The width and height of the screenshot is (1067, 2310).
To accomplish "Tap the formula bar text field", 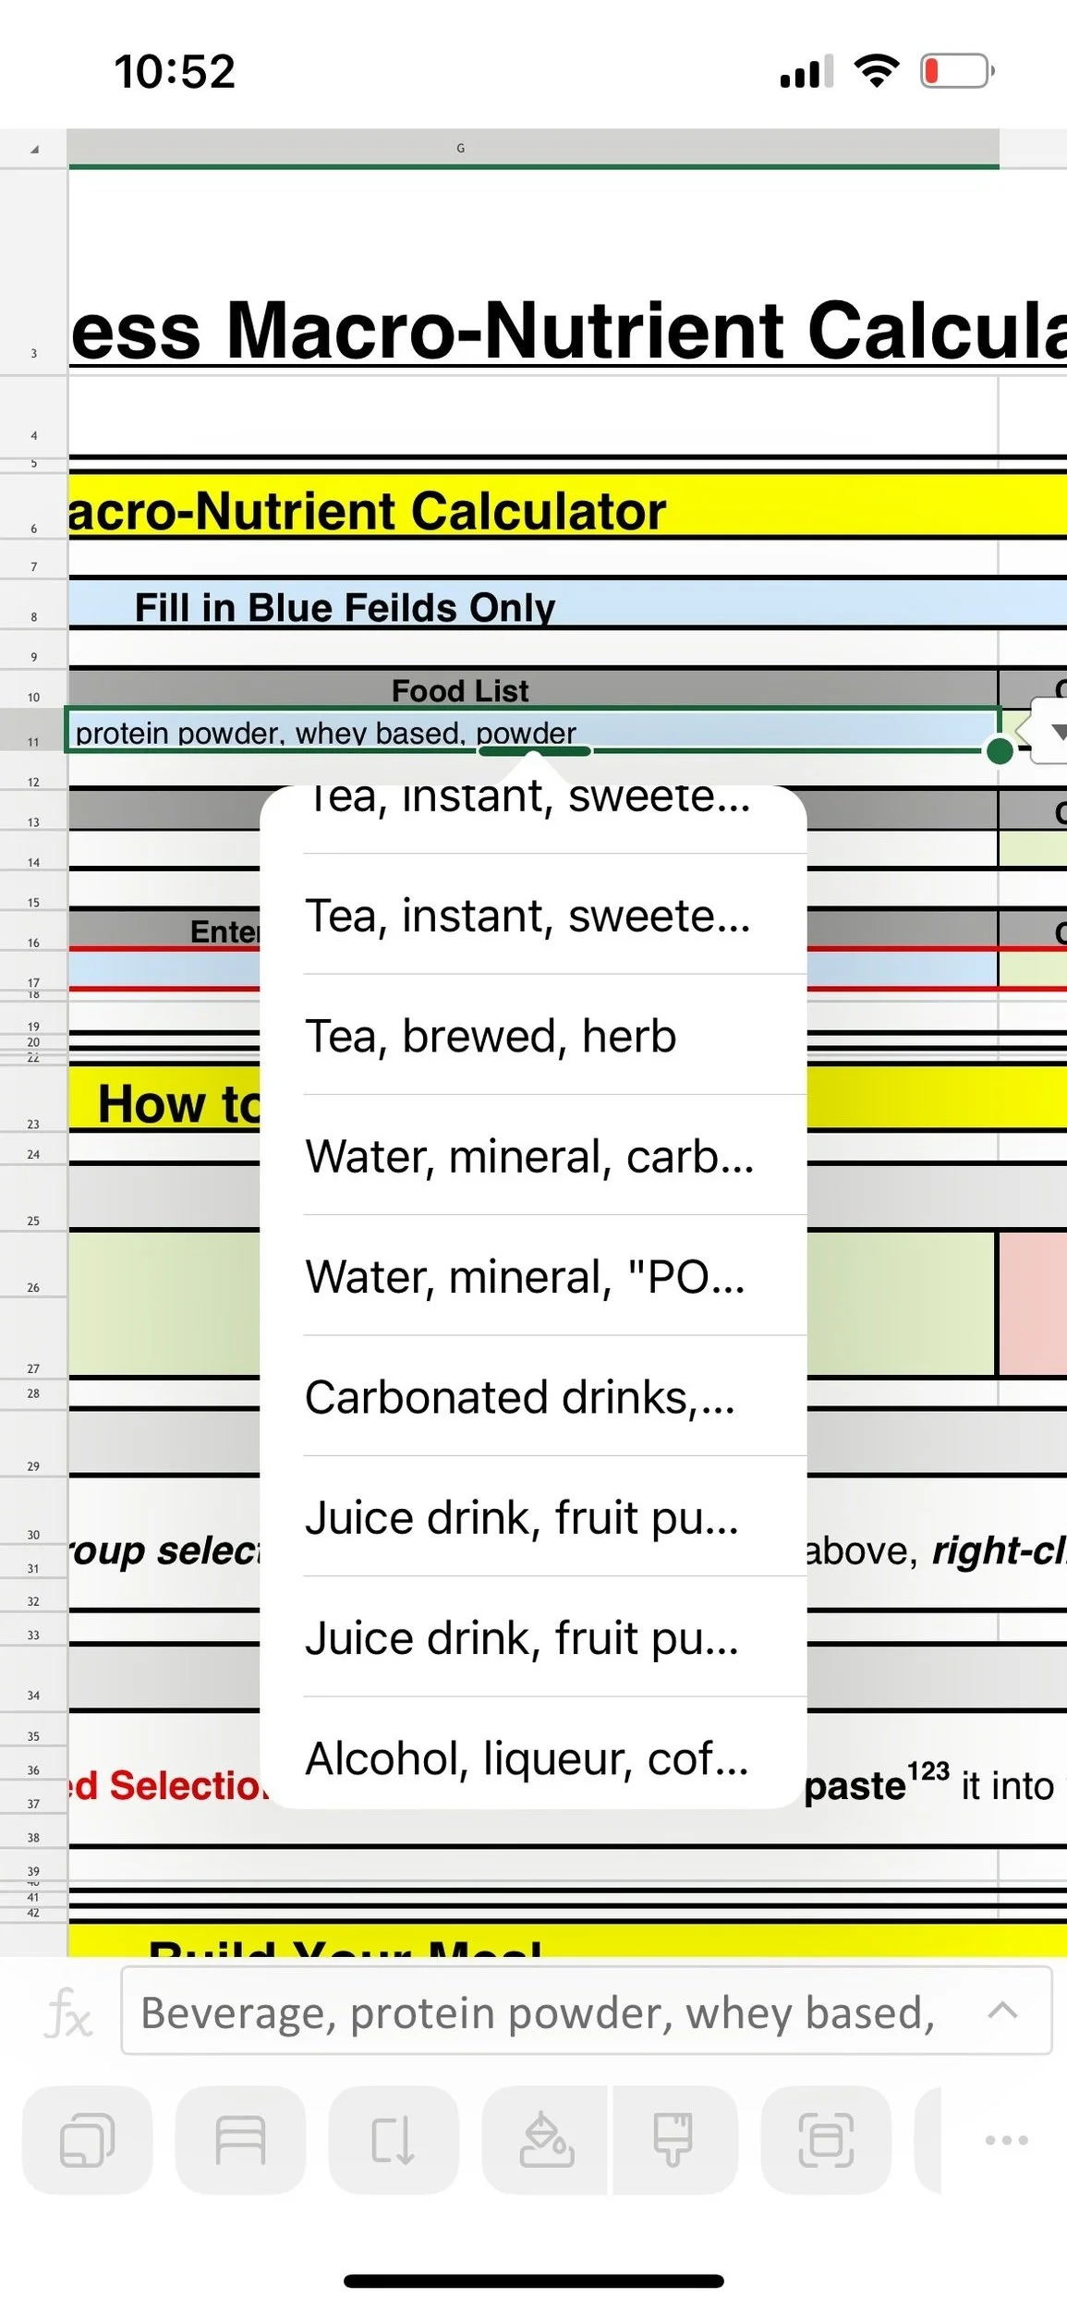I will (587, 2011).
